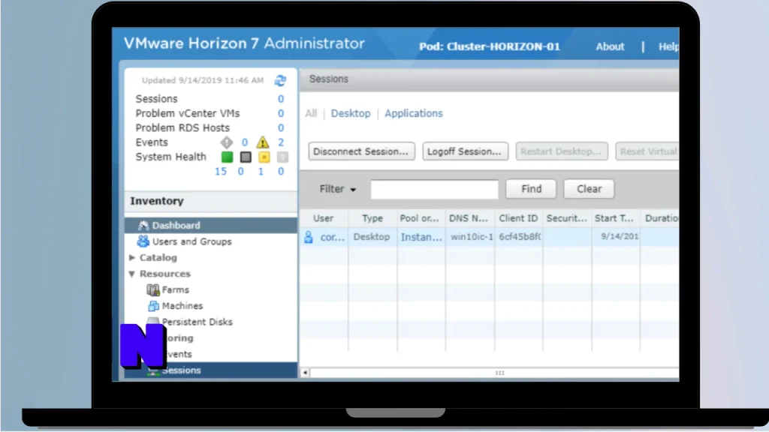Click the Problem vCenter VMs count
This screenshot has width=769, height=432.
[281, 114]
